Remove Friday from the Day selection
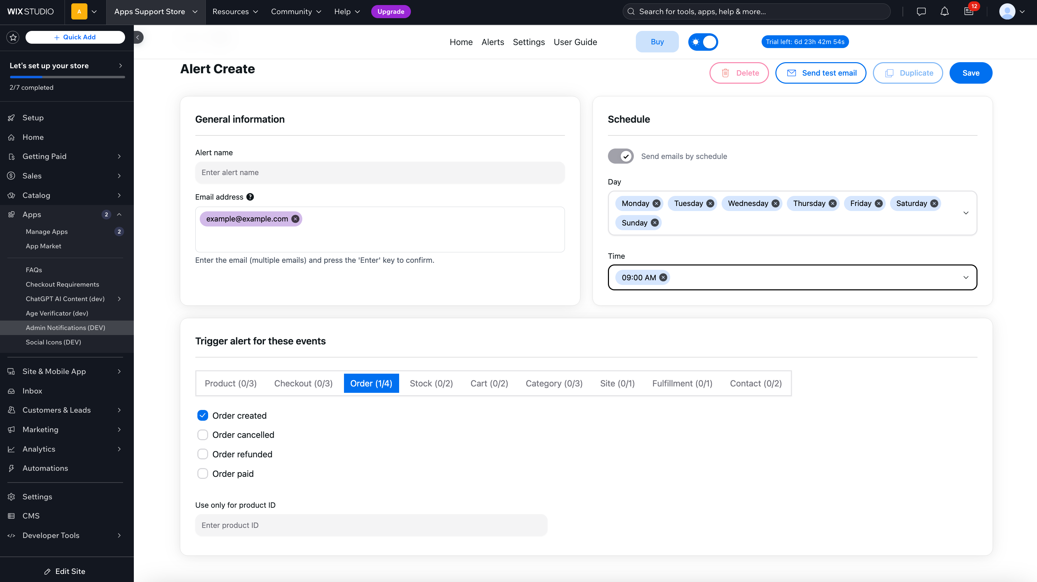The image size is (1037, 582). 879,204
